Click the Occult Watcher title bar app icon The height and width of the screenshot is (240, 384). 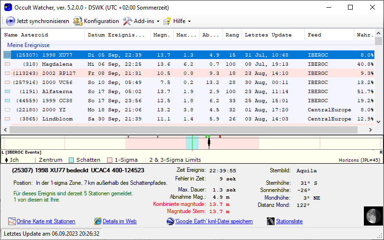pyautogui.click(x=7, y=7)
